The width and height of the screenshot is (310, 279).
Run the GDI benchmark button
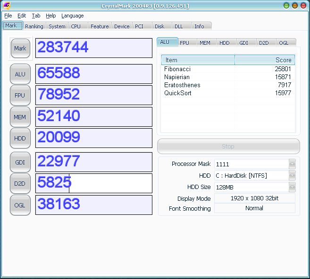pos(20,162)
